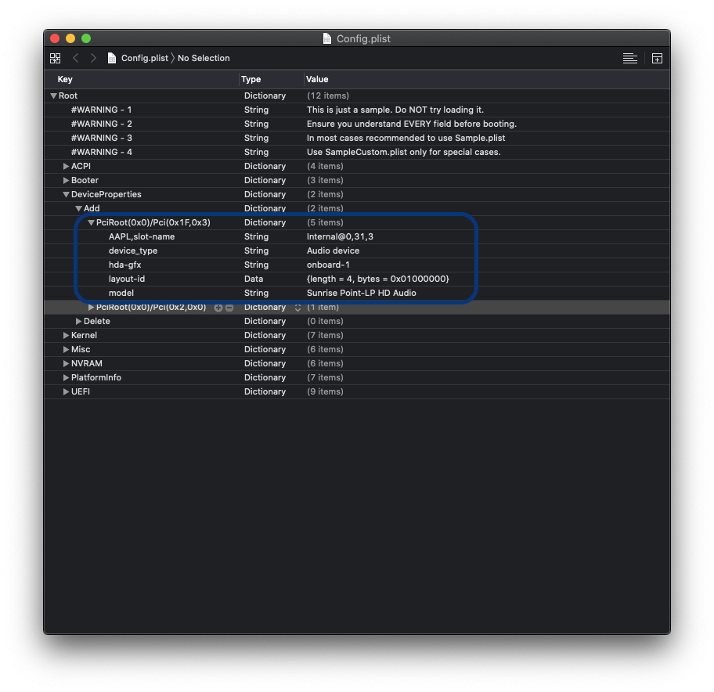Expand the ACPI dictionary
This screenshot has height=692, width=714.
[x=67, y=166]
